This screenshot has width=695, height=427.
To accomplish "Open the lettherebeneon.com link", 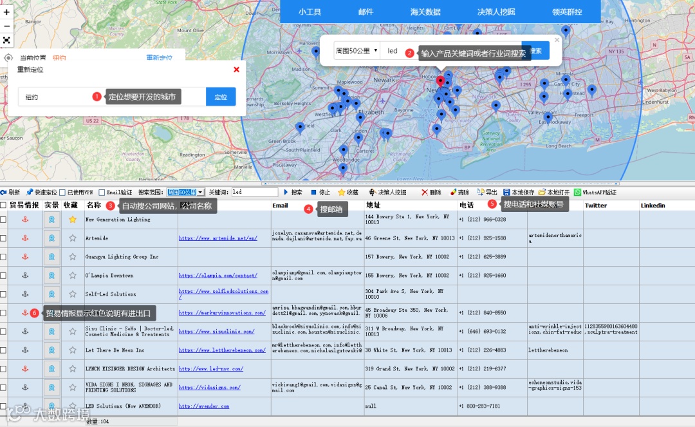I will point(222,350).
